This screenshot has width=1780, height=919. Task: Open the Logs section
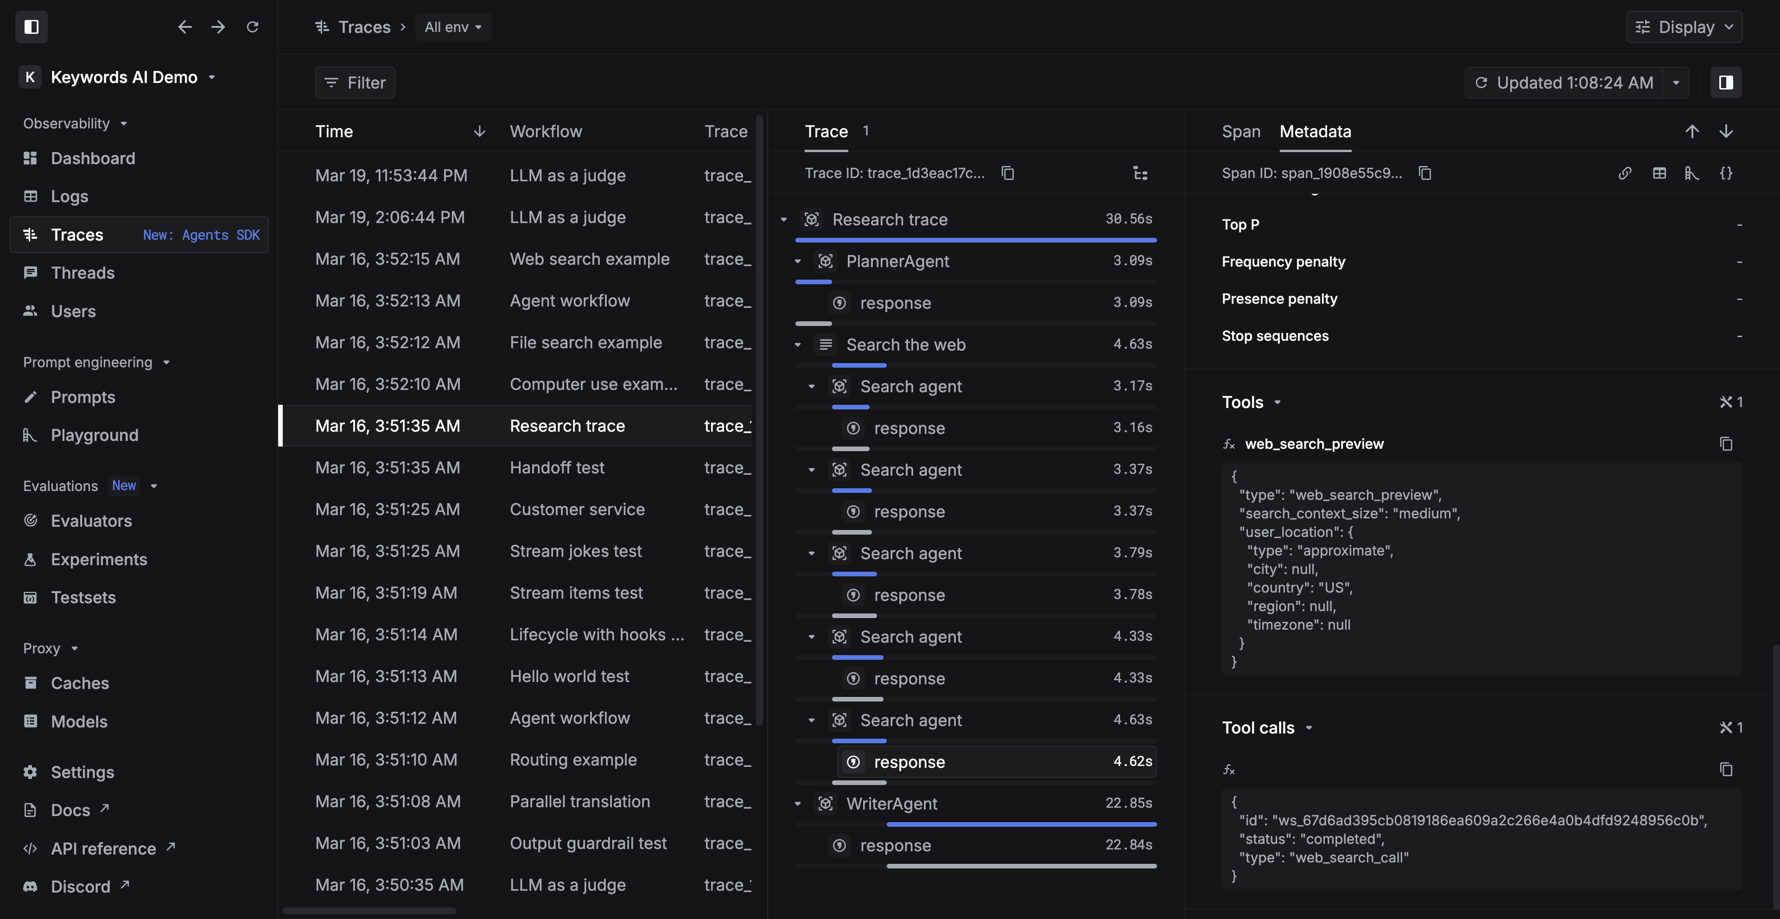[69, 196]
